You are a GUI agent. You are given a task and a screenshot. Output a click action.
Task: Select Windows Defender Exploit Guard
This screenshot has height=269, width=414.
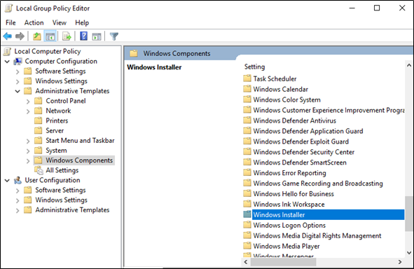coord(301,142)
